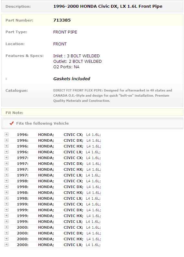Click HONDA in the 1996 Civic HX row
Viewport: 184px width, 257px height.
point(46,146)
